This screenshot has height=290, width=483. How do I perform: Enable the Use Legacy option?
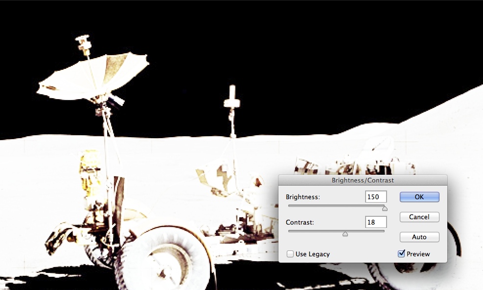tap(290, 254)
